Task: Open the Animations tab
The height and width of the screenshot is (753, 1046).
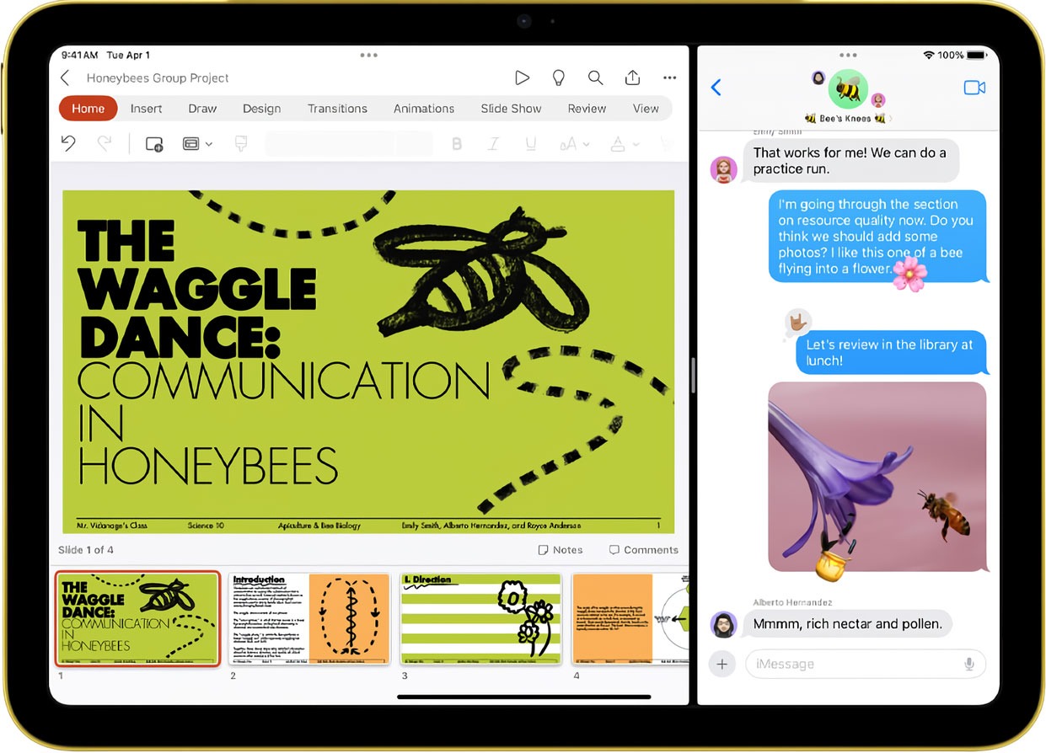Action: (x=424, y=109)
